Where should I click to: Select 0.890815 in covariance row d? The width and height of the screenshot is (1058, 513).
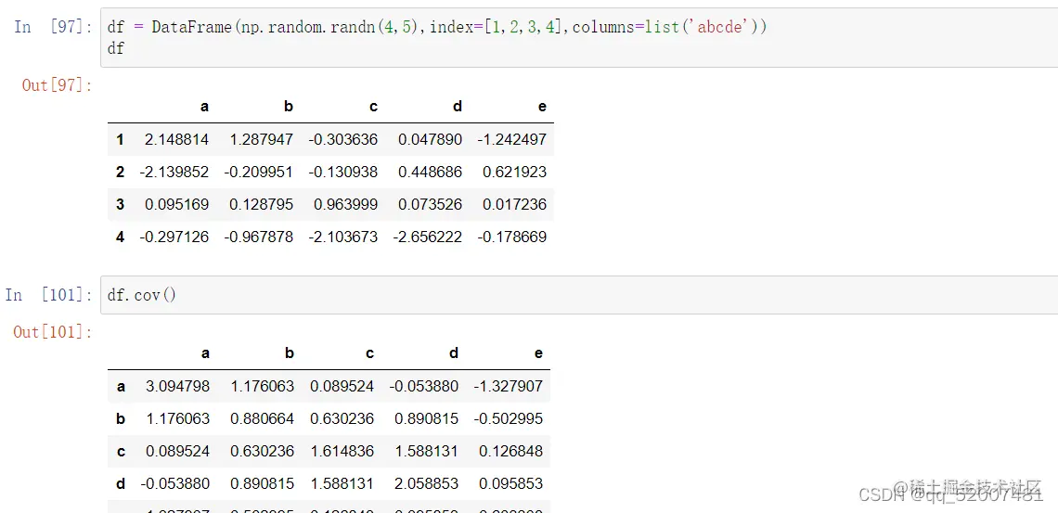[262, 483]
